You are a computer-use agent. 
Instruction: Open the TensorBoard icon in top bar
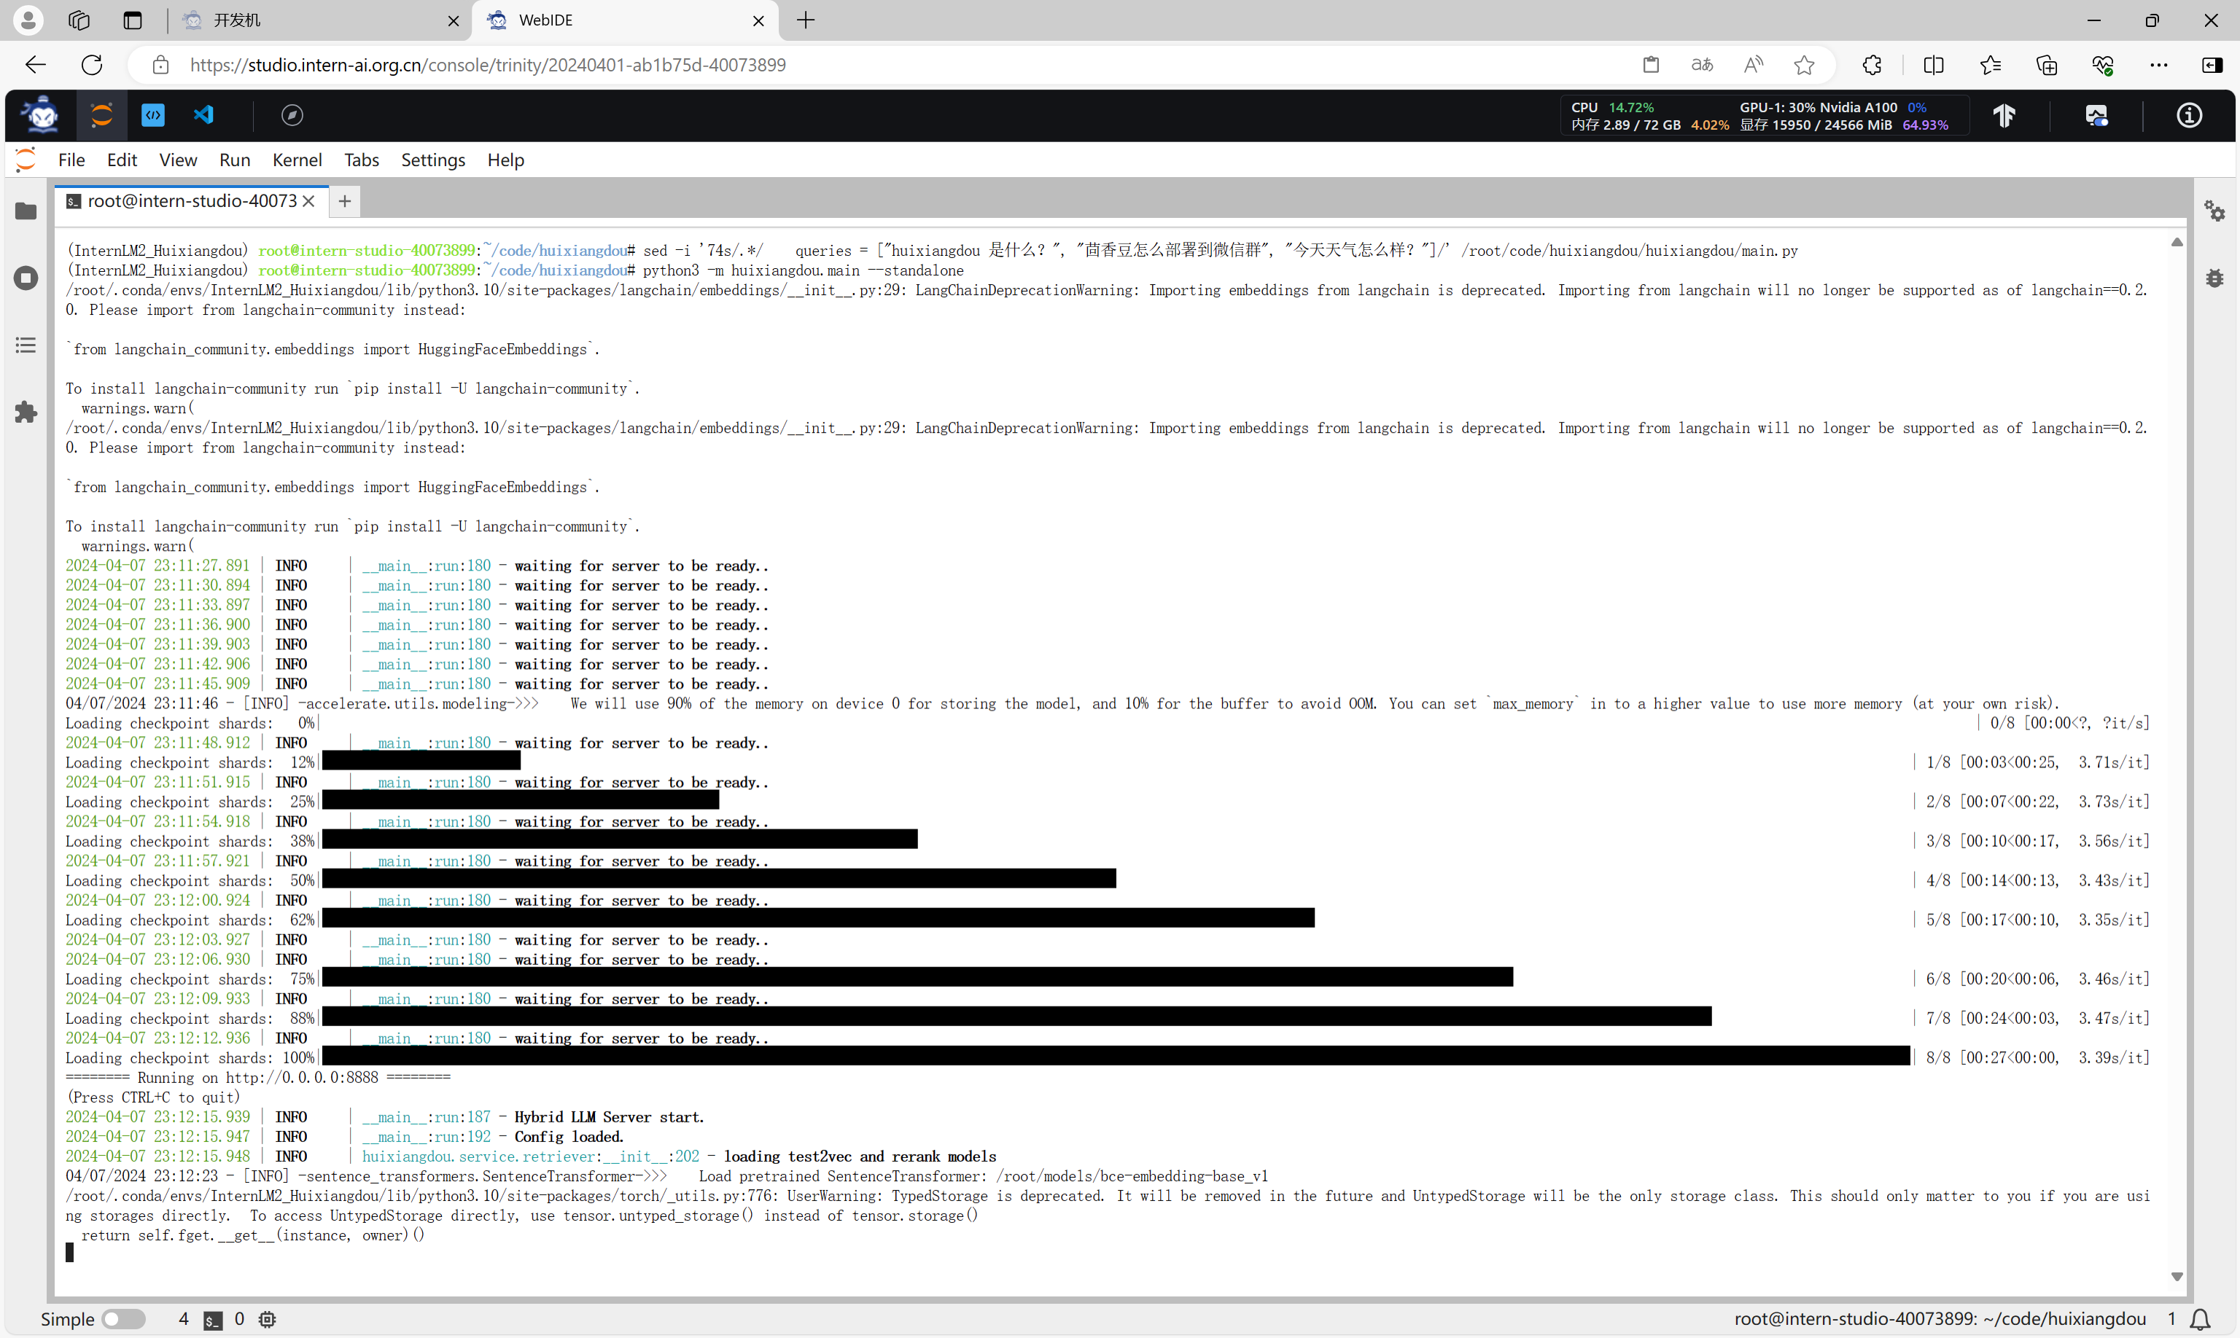[x=2004, y=115]
